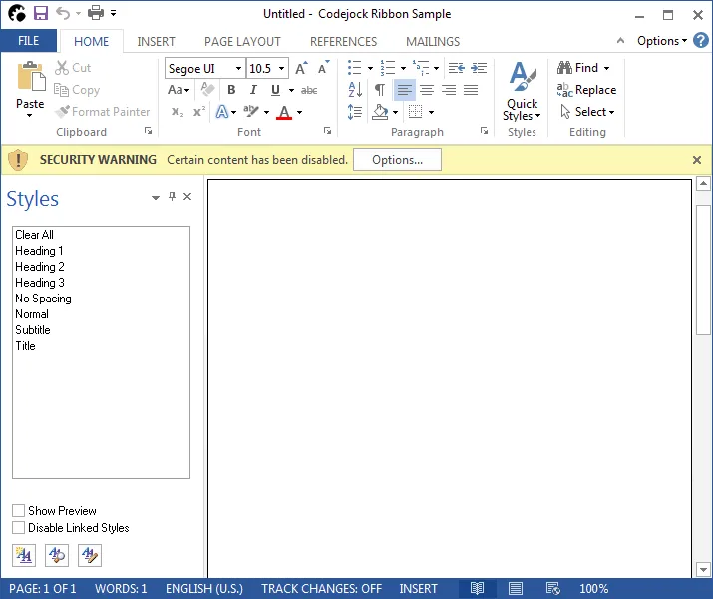Select Center alignment icon

(x=427, y=90)
